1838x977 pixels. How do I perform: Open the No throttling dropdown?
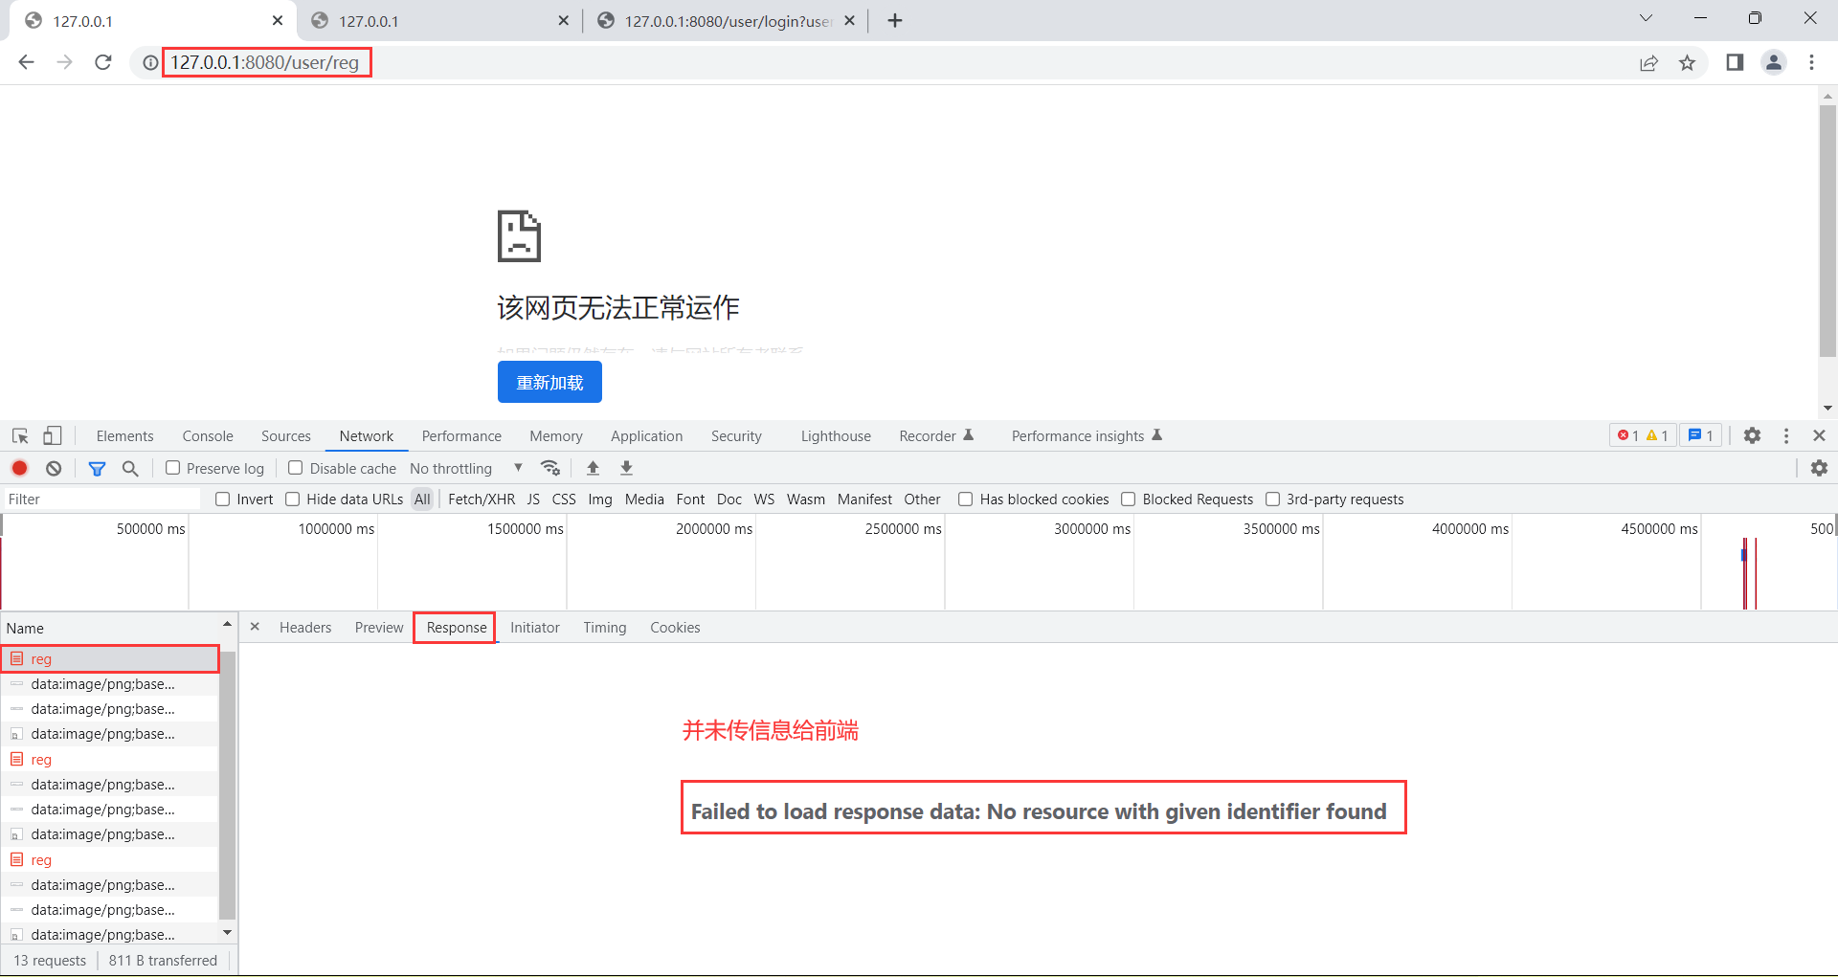(466, 468)
